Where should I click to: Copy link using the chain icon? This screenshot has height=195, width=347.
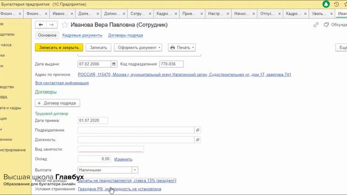click(316, 25)
